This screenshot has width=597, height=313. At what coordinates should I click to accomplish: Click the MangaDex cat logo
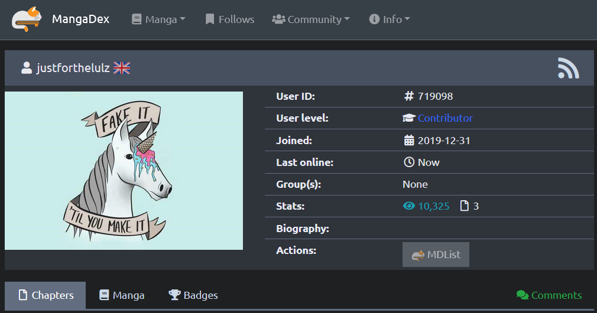click(27, 19)
